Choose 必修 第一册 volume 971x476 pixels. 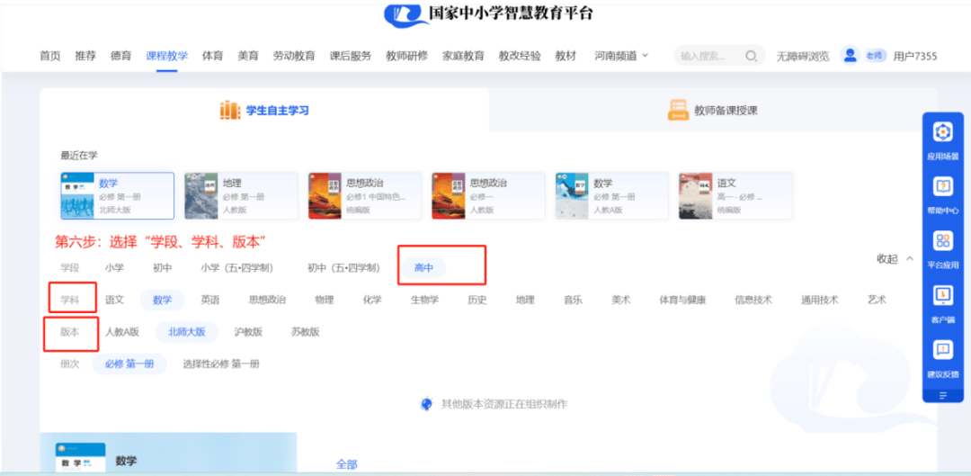(129, 364)
